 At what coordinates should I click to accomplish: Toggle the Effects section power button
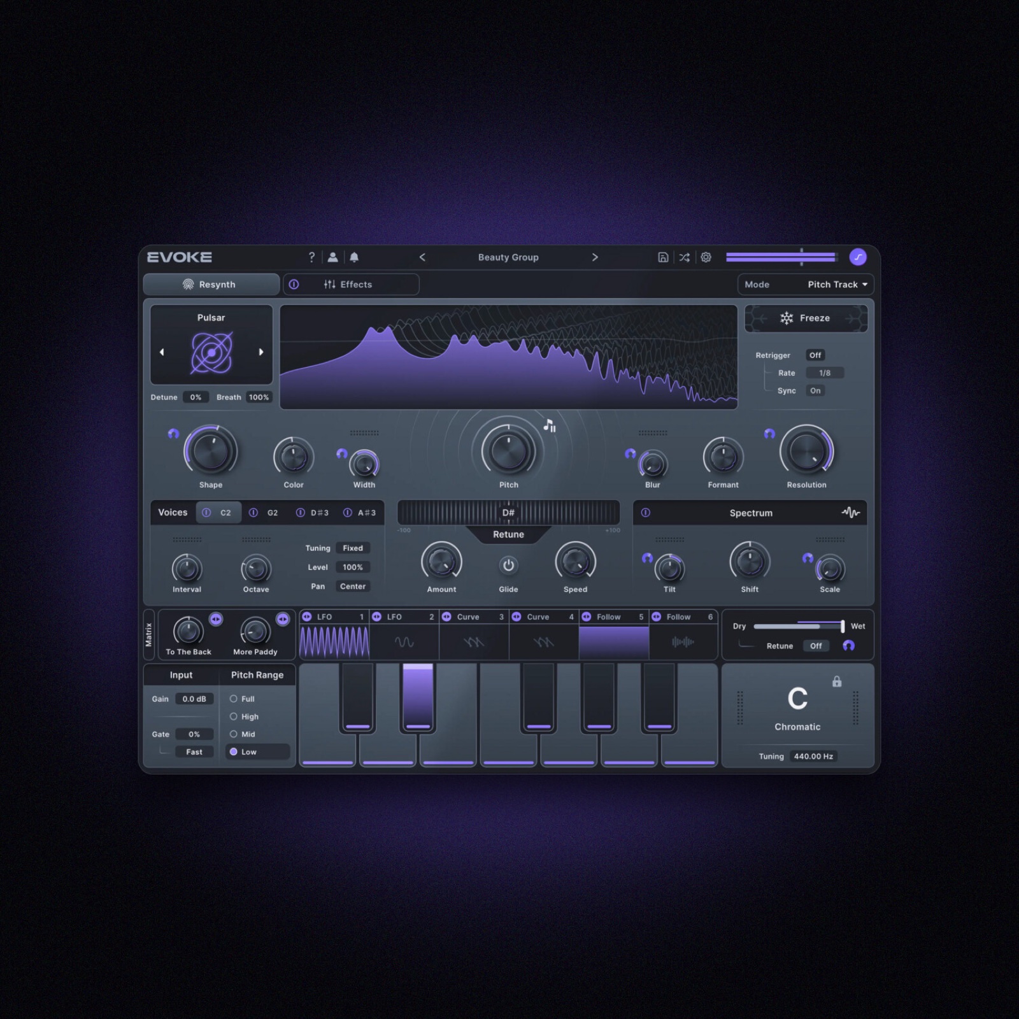pyautogui.click(x=294, y=285)
